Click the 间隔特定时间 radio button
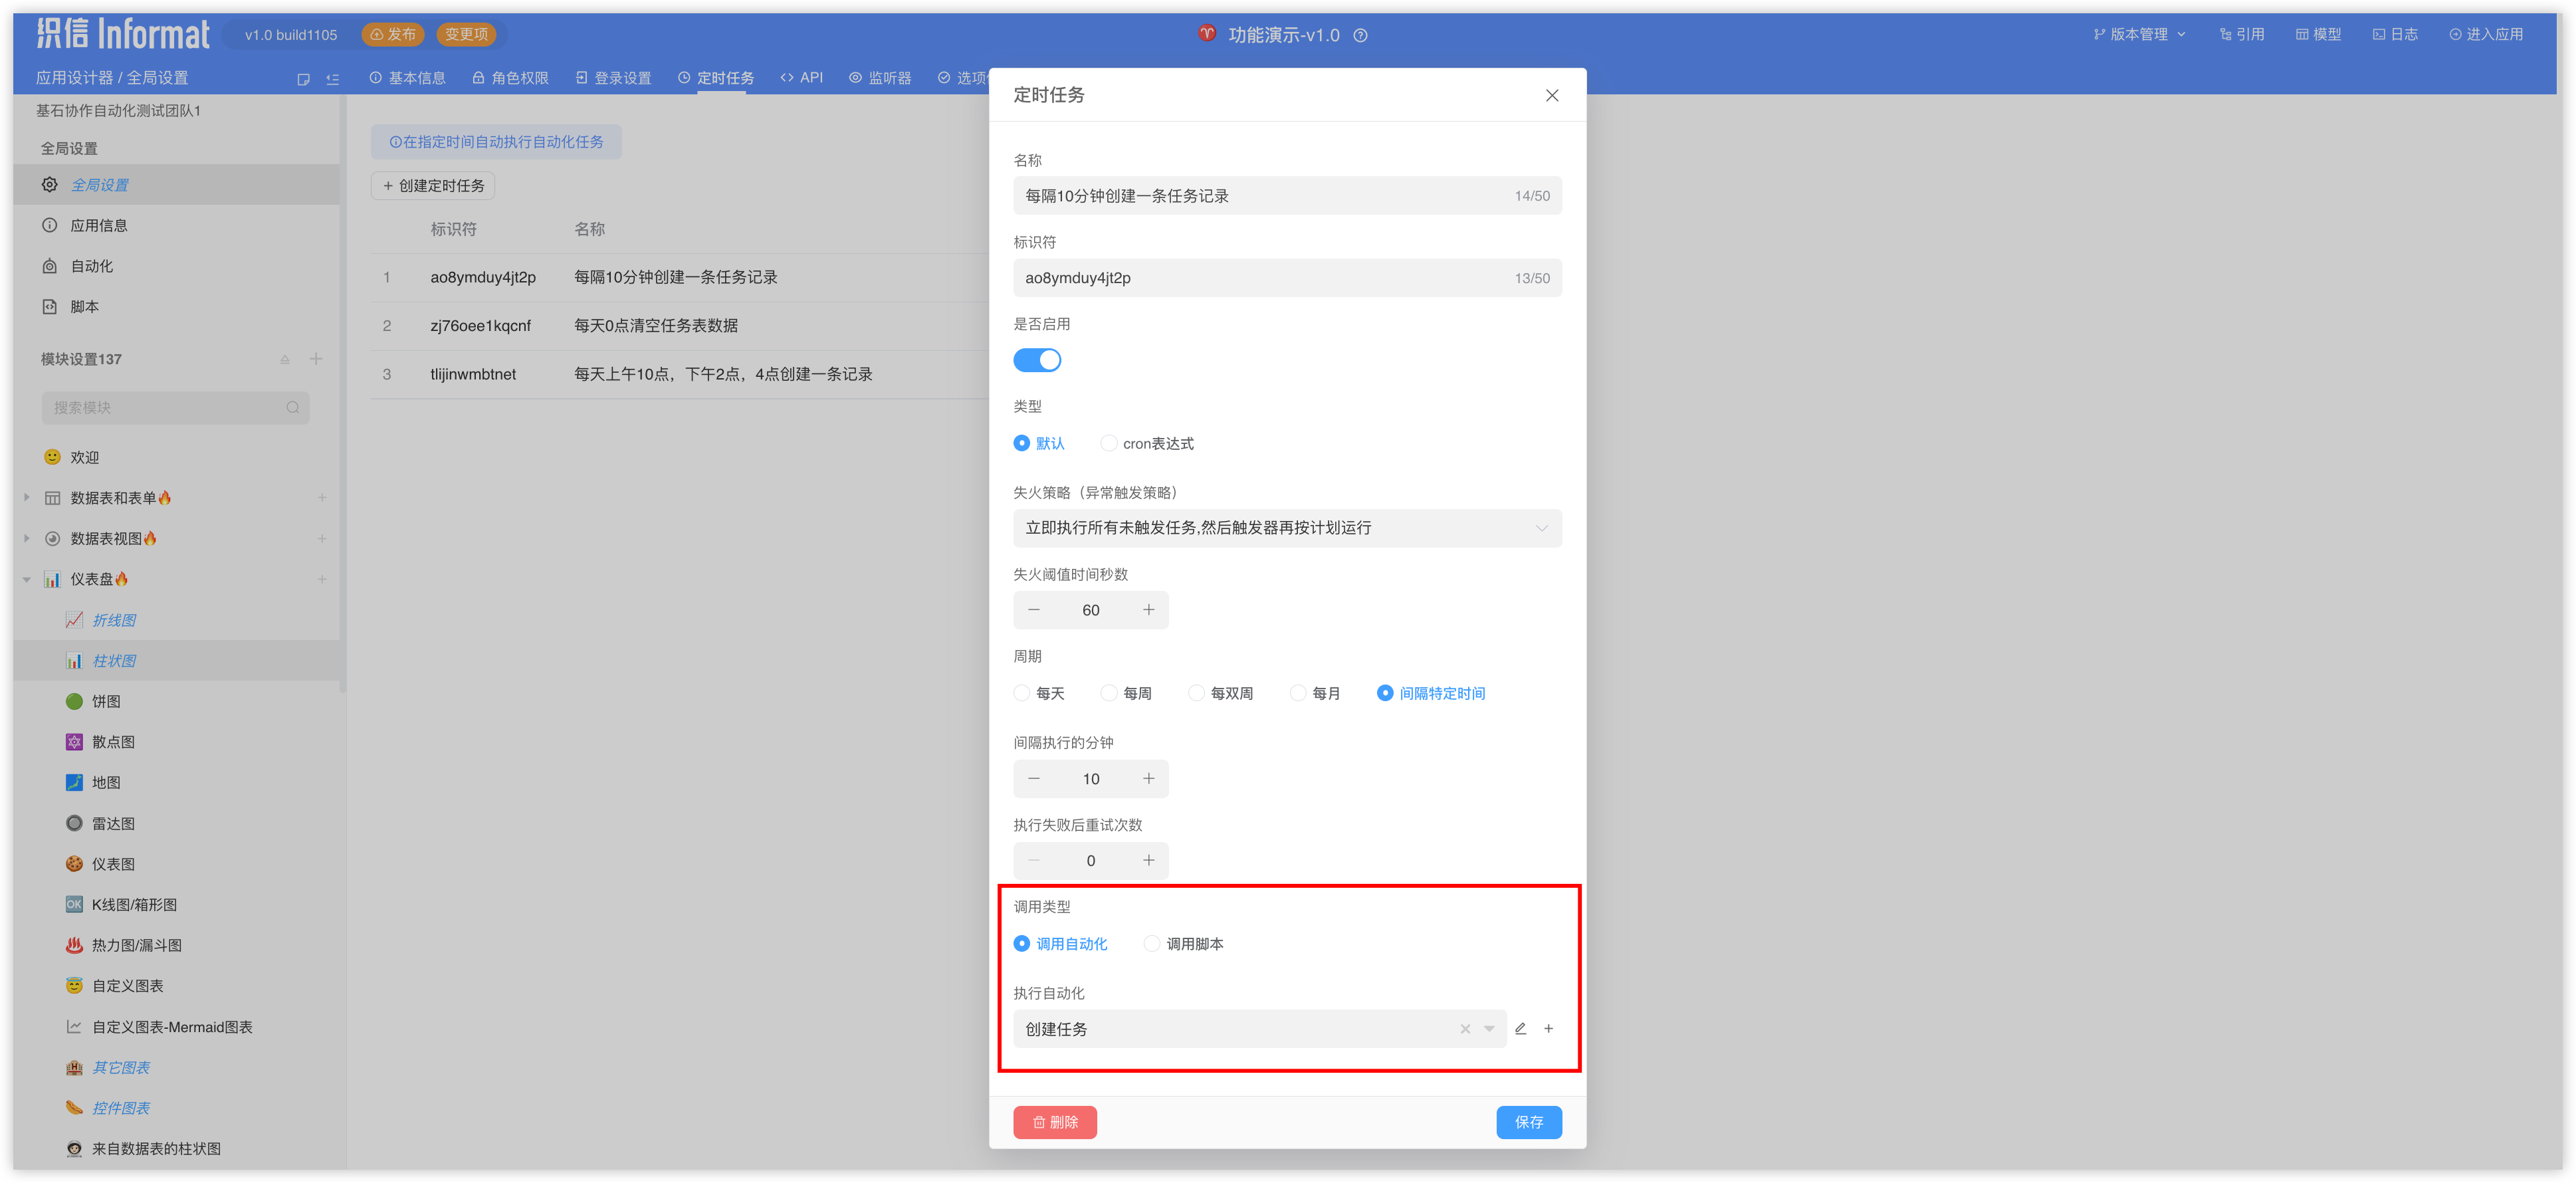This screenshot has height=1183, width=2576. [1385, 693]
